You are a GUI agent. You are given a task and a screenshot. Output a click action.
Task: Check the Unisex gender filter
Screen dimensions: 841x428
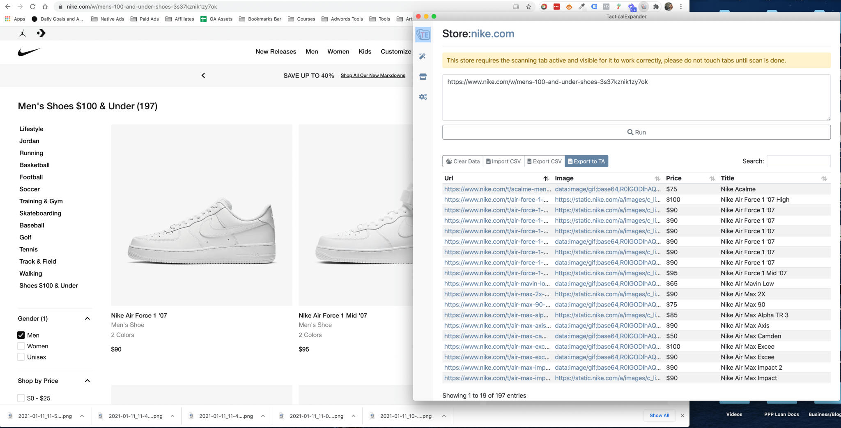21,357
